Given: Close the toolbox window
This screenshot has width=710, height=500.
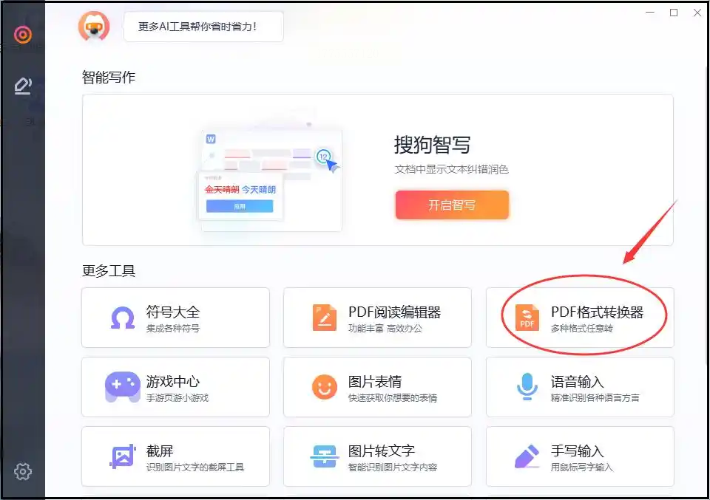Looking at the screenshot, I should [697, 13].
